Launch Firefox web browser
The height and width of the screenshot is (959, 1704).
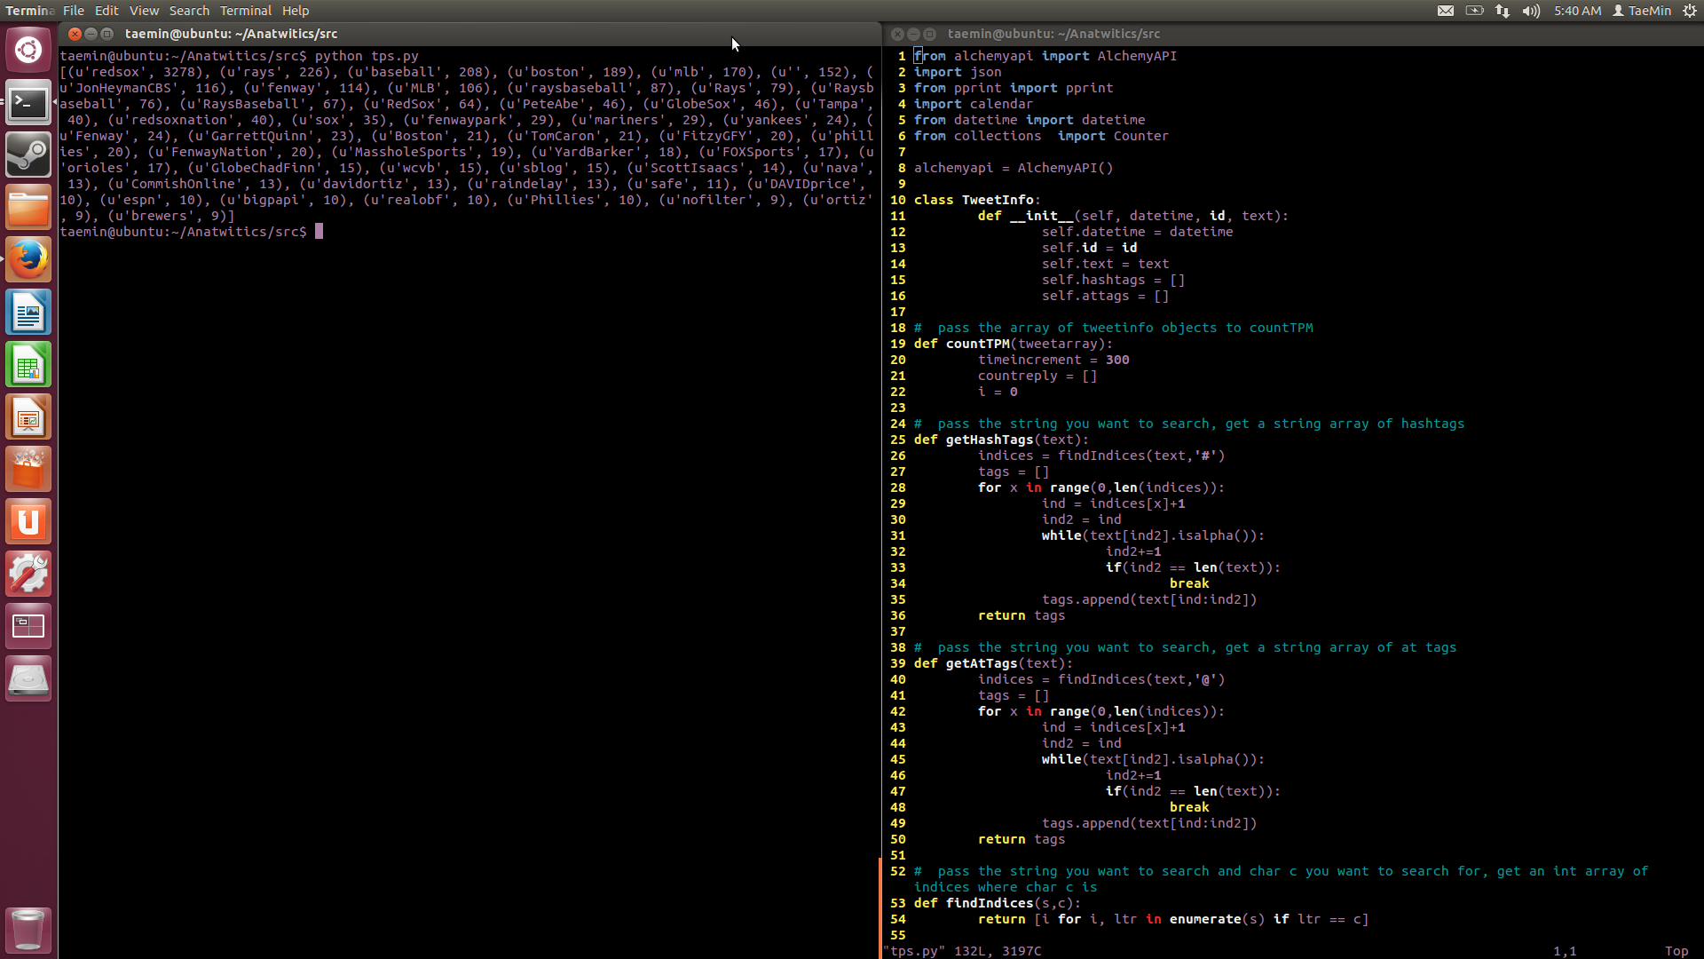point(28,260)
